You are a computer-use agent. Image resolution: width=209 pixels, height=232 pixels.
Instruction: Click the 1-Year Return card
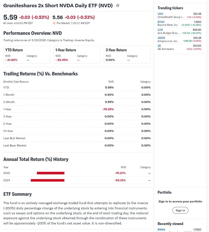point(77,55)
